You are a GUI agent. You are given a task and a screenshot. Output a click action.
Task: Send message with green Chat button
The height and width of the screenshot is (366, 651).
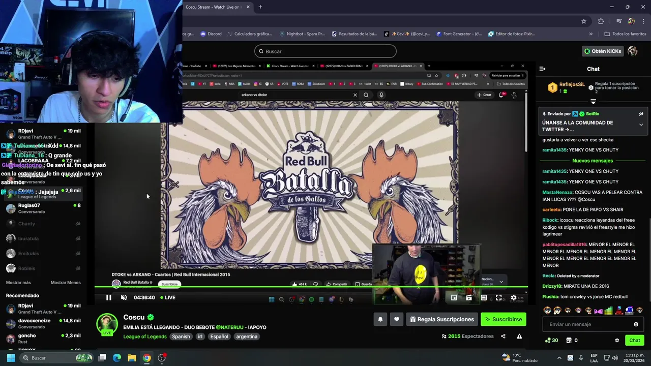635,340
